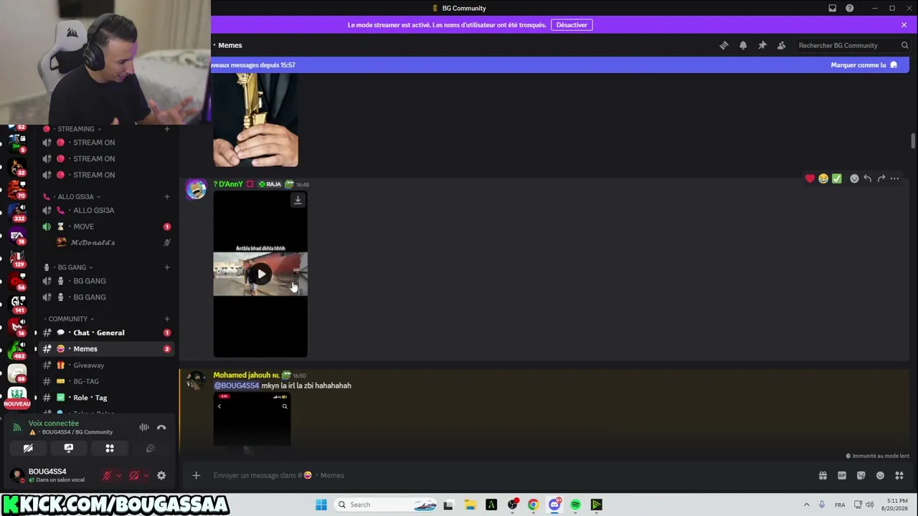Disconnect from the voice channel
The width and height of the screenshot is (918, 516).
coord(161,428)
